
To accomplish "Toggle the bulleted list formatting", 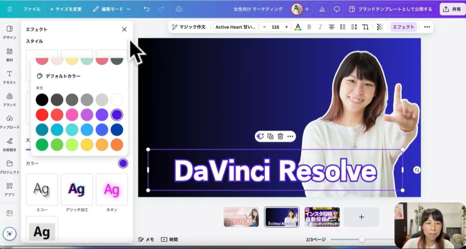I will 343,27.
